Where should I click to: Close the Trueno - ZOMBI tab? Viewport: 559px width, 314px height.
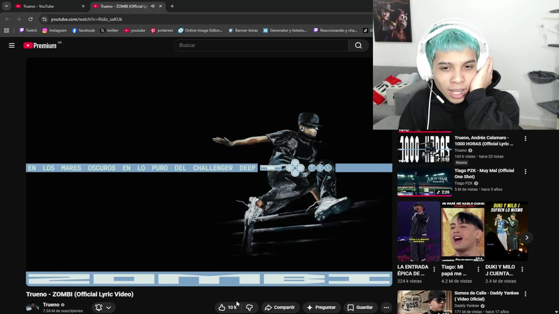click(160, 6)
